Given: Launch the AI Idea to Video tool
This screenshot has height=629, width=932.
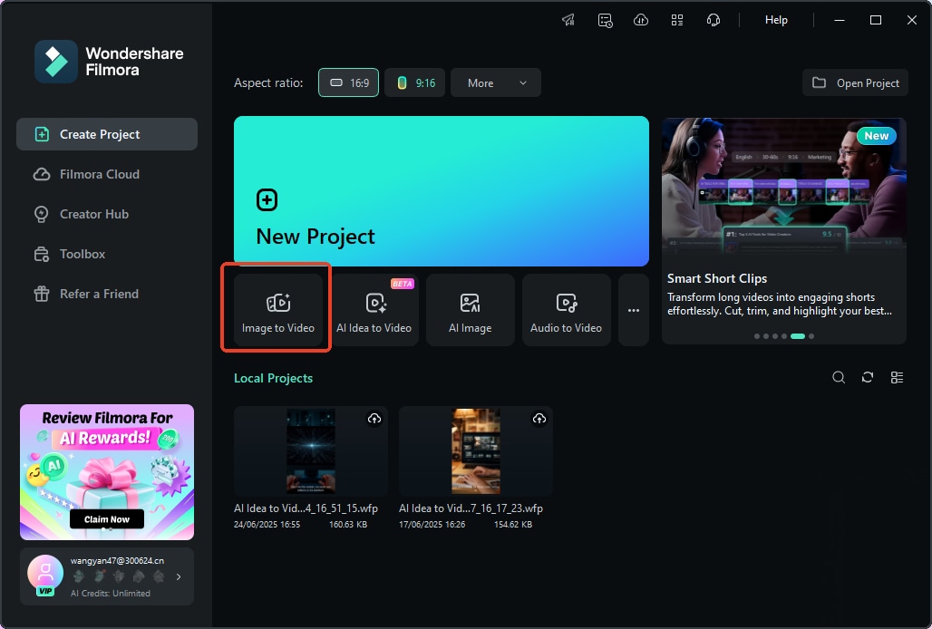Looking at the screenshot, I should point(374,310).
